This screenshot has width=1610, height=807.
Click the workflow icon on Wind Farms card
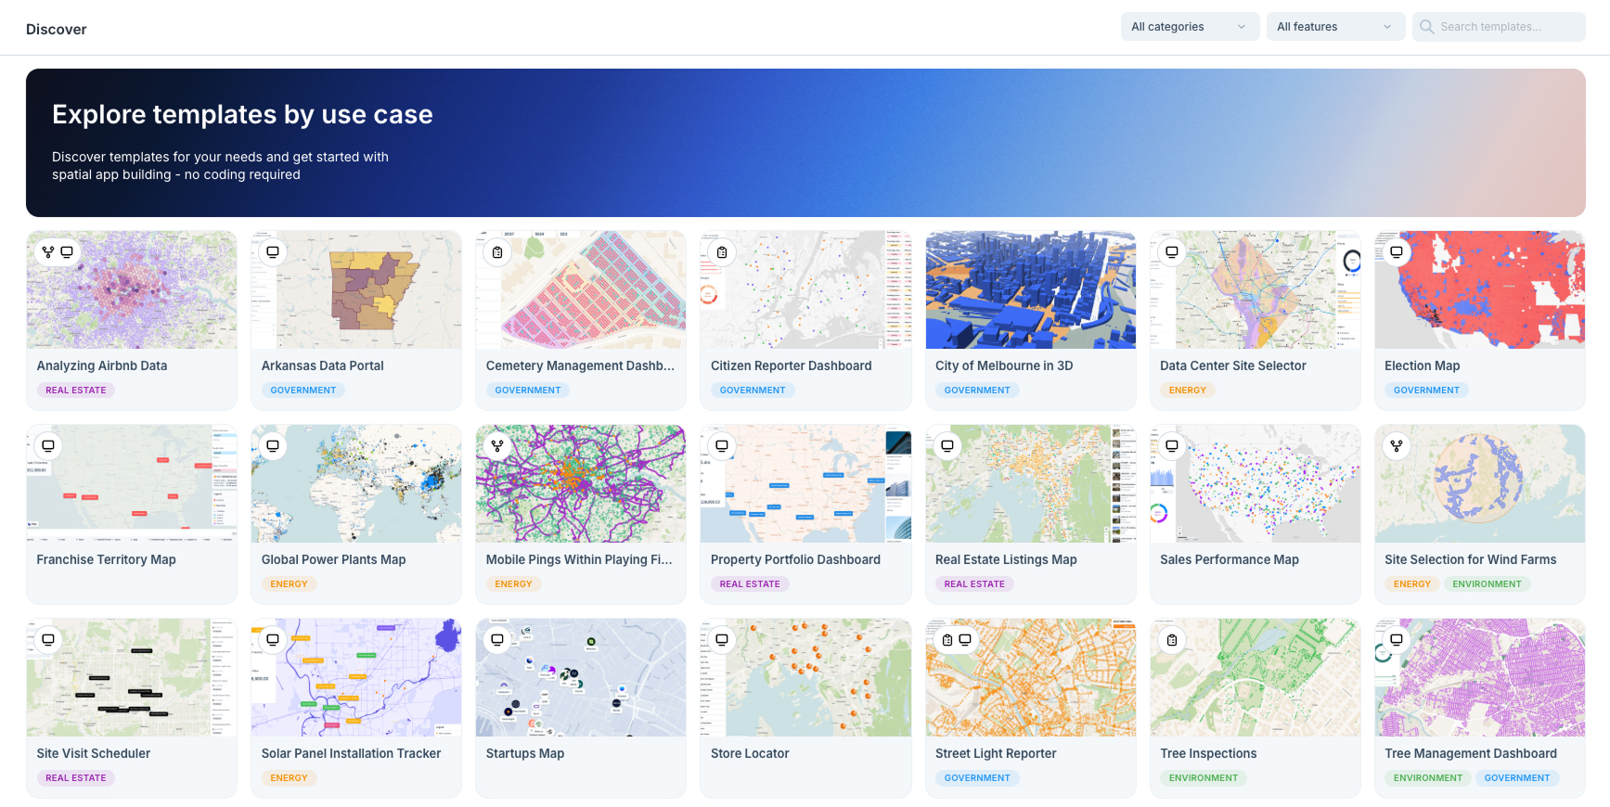pos(1397,446)
